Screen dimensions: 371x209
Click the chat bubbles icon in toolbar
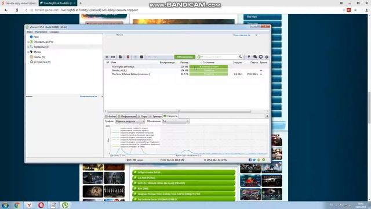[x=255, y=57]
